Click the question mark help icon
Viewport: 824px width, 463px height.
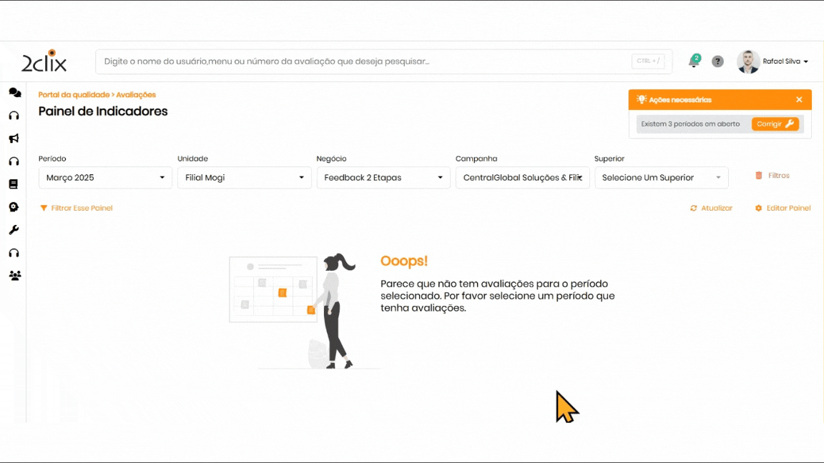coord(717,62)
